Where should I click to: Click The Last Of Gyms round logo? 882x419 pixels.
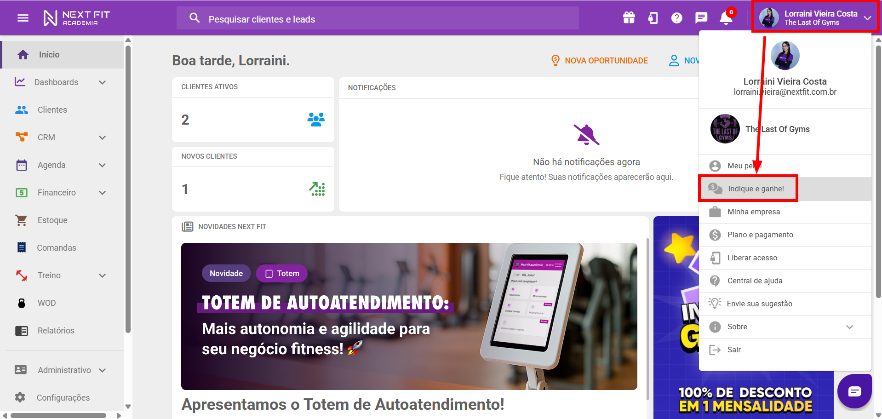(725, 129)
